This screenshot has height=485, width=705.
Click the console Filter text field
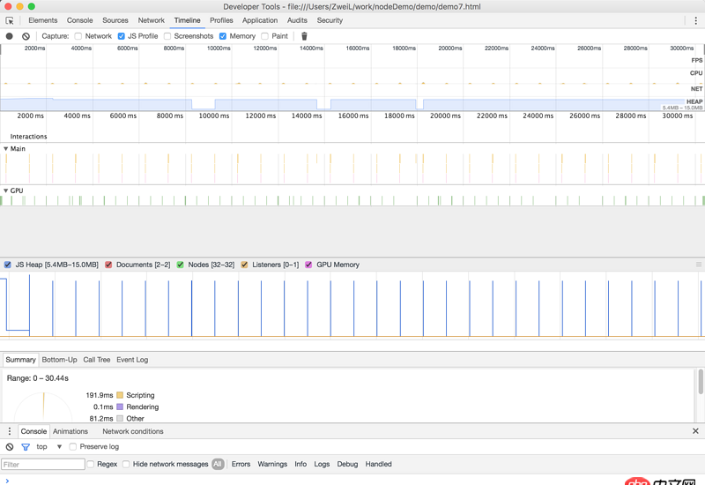tap(42, 464)
